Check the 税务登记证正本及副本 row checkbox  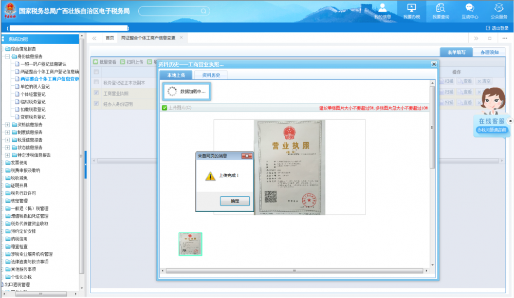(x=96, y=82)
